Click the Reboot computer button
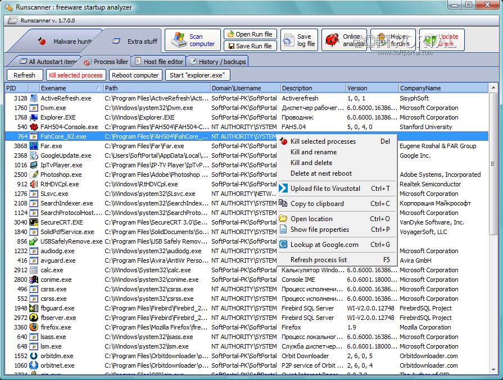 135,75
